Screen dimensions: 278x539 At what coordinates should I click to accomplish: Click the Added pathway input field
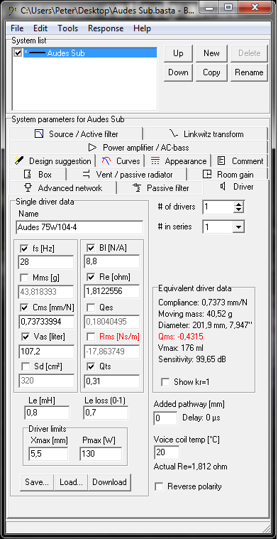coord(165,418)
